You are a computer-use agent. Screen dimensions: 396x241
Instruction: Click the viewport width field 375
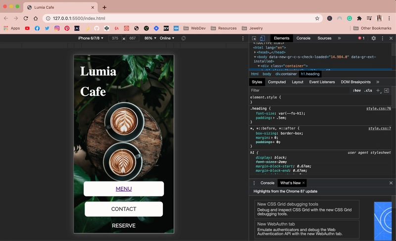point(115,38)
